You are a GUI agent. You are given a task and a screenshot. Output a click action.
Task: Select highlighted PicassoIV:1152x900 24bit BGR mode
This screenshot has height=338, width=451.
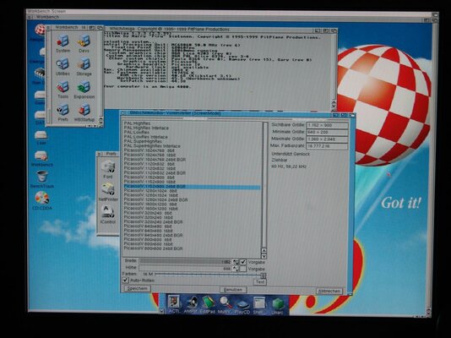(x=192, y=187)
